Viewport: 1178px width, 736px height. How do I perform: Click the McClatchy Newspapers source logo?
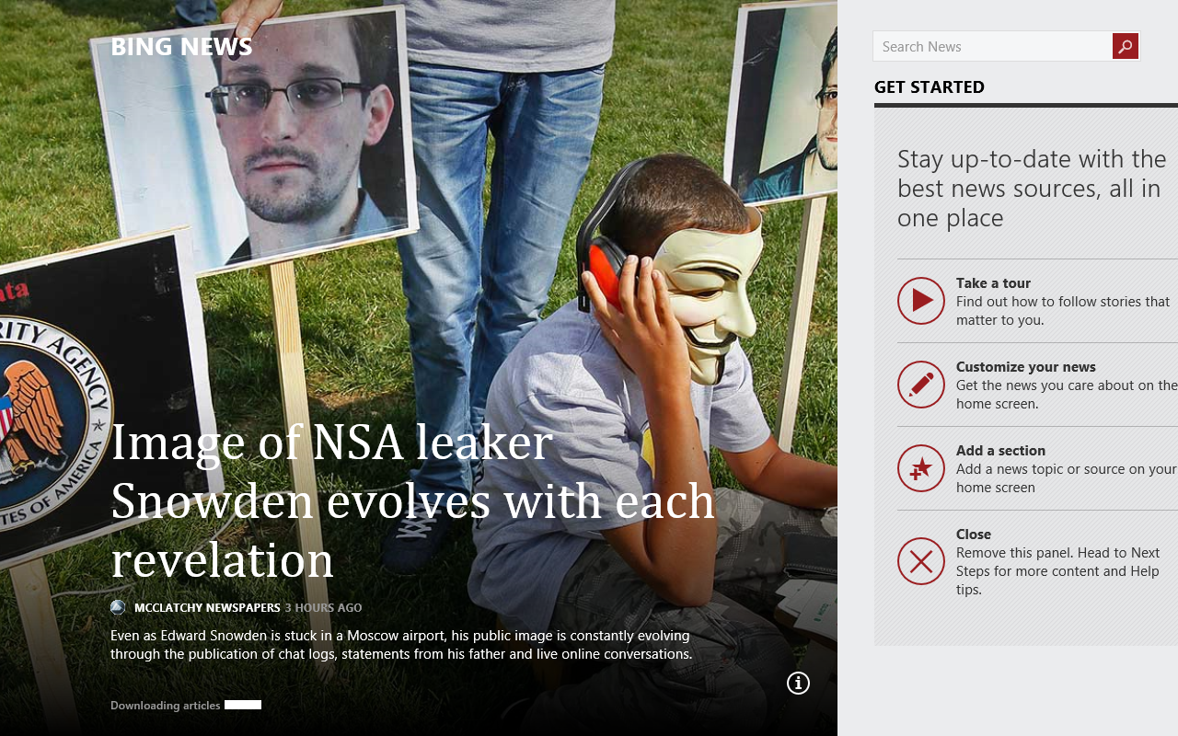[x=118, y=607]
